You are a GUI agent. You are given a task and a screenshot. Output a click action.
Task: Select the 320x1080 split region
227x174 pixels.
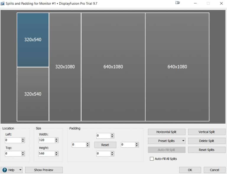[x=65, y=67]
